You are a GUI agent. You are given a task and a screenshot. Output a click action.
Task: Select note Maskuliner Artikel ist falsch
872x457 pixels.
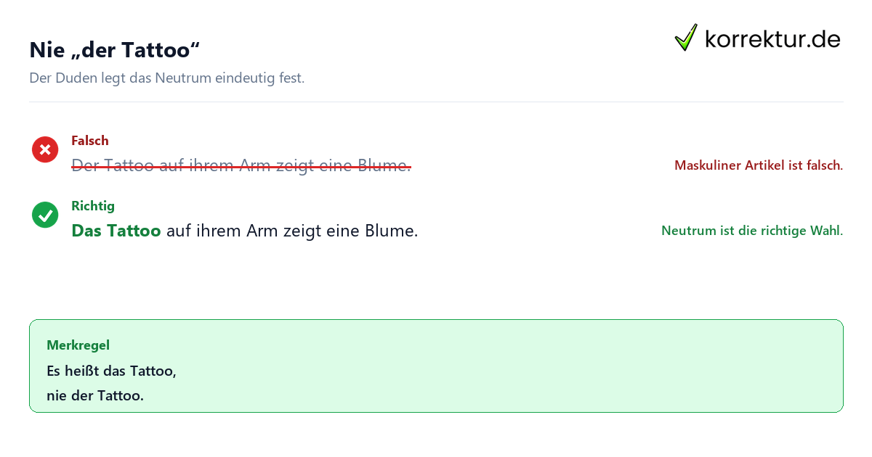pos(759,165)
